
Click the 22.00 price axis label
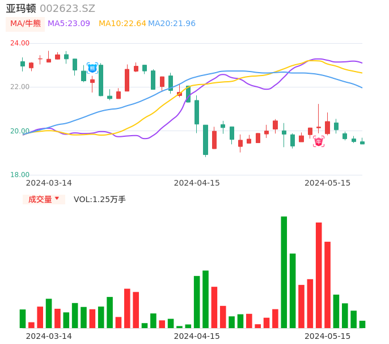(20, 87)
